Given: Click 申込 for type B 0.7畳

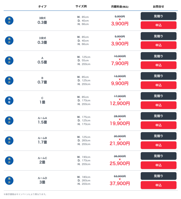Looking at the screenshot, I should [x=159, y=85].
